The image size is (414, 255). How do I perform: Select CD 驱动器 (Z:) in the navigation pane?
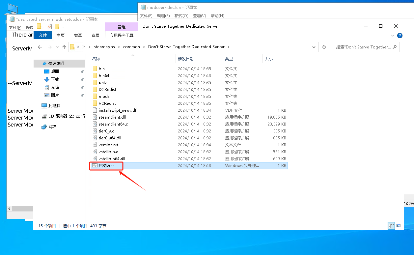click(67, 116)
